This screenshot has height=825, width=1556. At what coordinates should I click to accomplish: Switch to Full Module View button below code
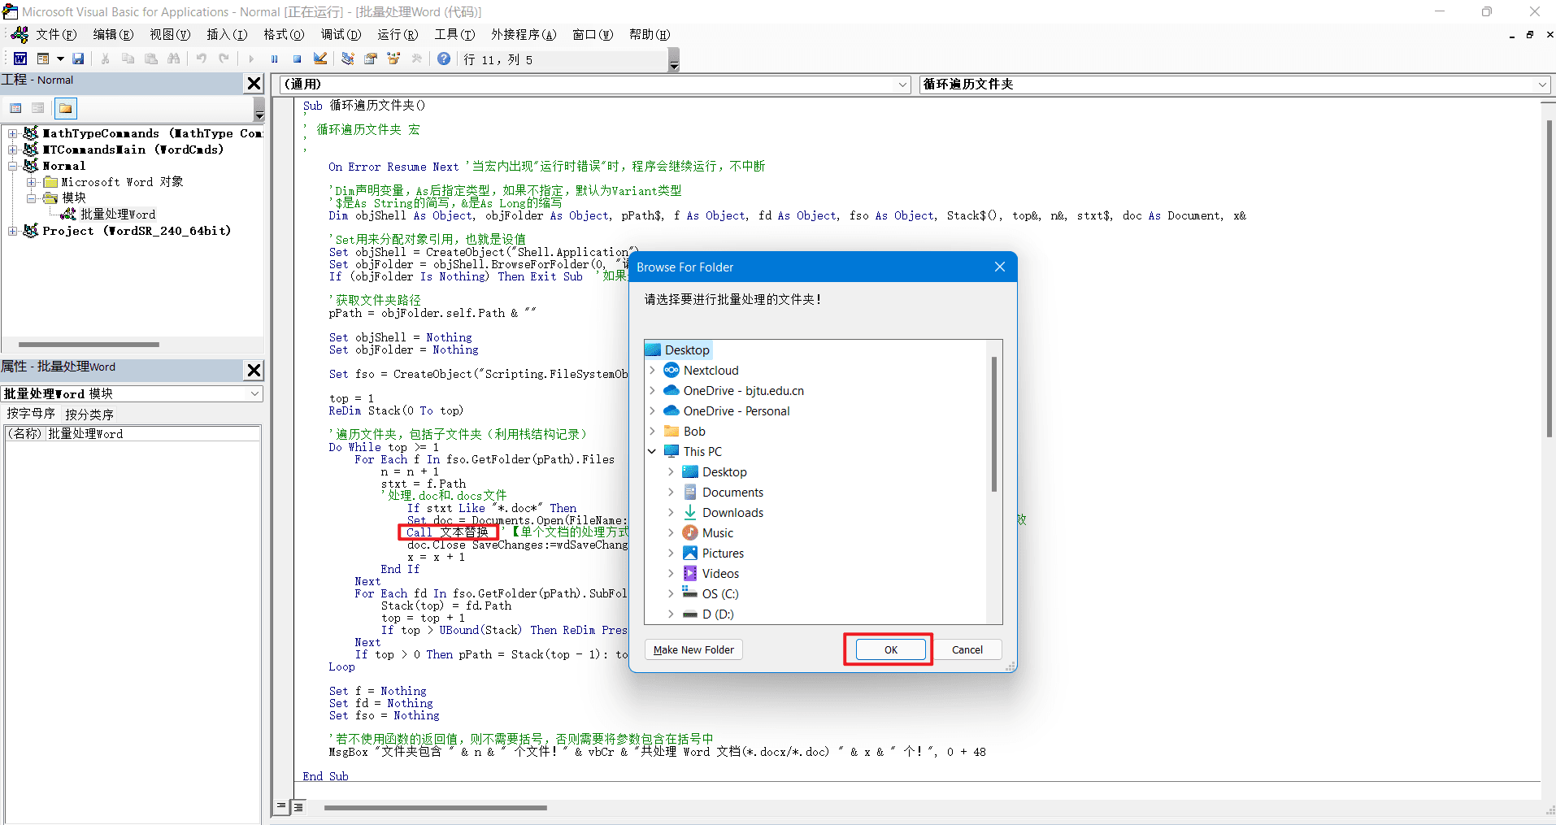[298, 807]
